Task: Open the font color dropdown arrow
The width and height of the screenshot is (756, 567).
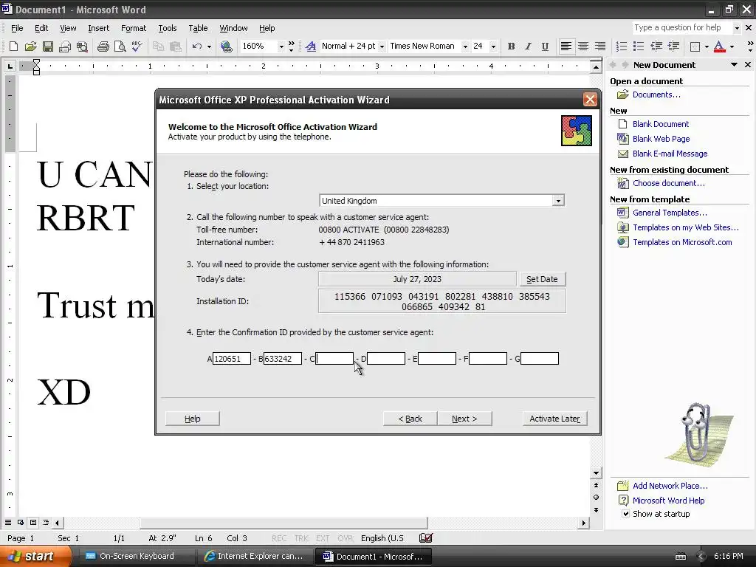Action: pos(732,47)
